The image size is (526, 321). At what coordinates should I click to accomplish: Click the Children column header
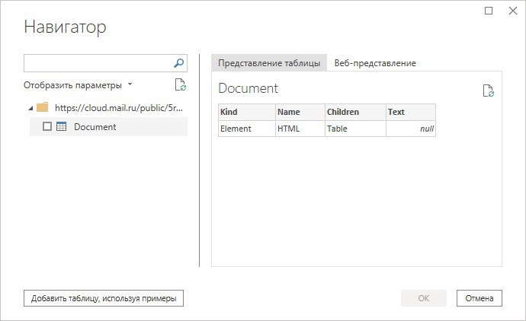click(355, 112)
